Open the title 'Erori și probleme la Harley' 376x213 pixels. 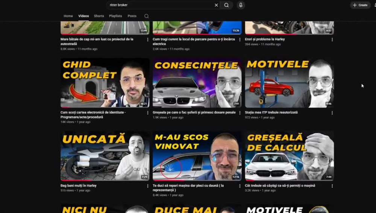point(265,39)
